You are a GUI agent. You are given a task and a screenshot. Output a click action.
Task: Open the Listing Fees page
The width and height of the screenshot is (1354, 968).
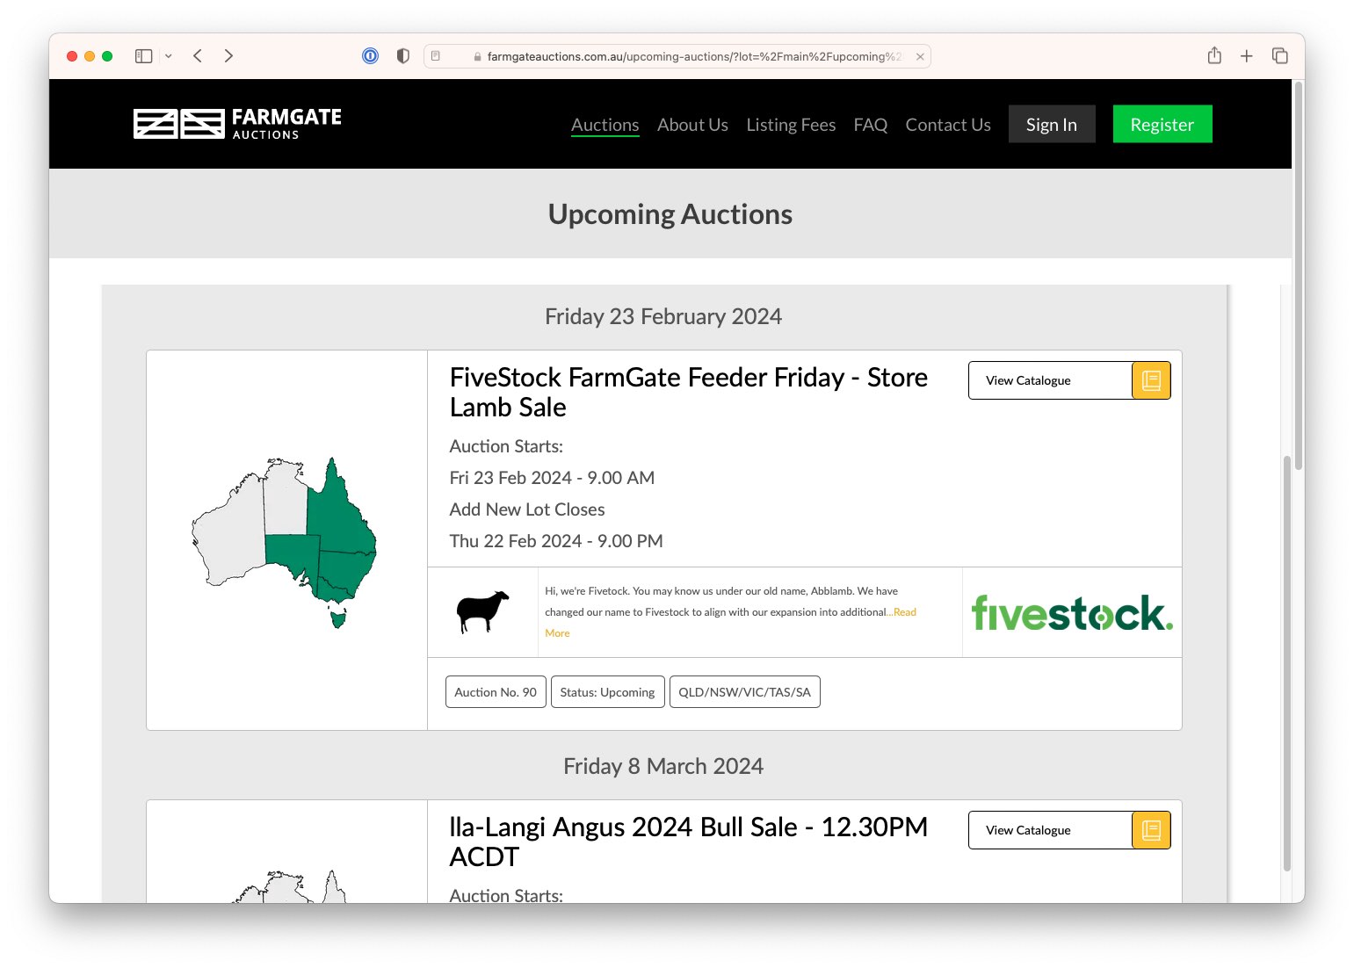tap(790, 124)
